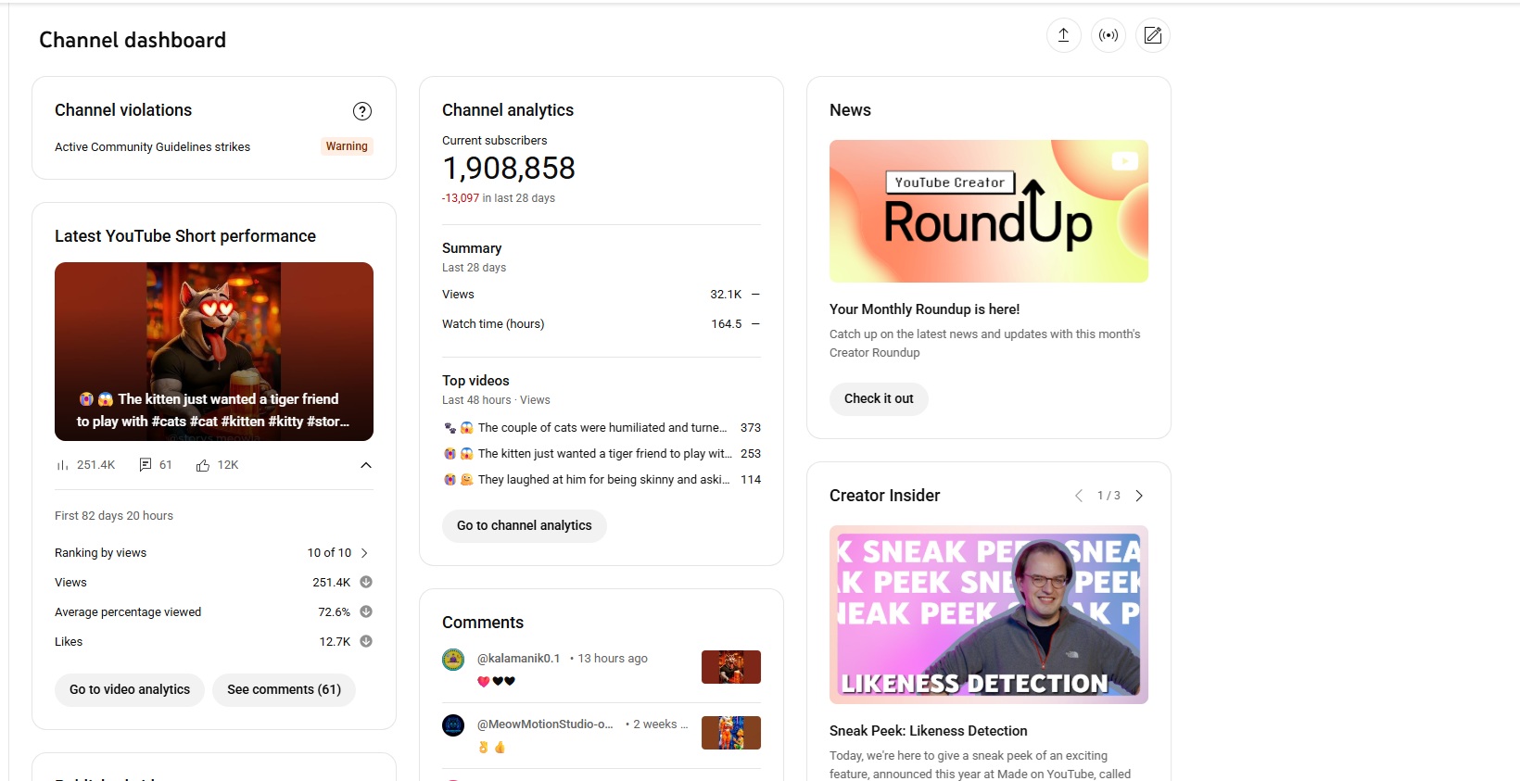Click the Check it out button
Image resolution: width=1520 pixels, height=781 pixels.
click(879, 398)
